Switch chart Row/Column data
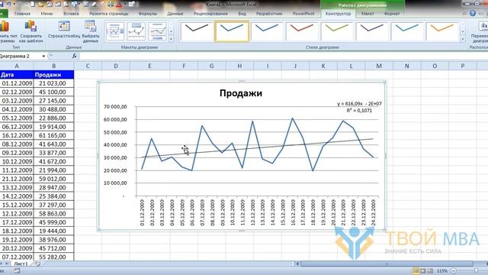Viewport: 488px width, 275px height. tap(64, 30)
